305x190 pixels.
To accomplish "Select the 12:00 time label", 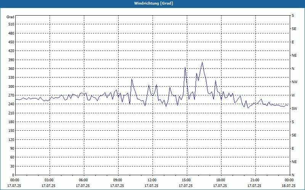I will coord(151,180).
